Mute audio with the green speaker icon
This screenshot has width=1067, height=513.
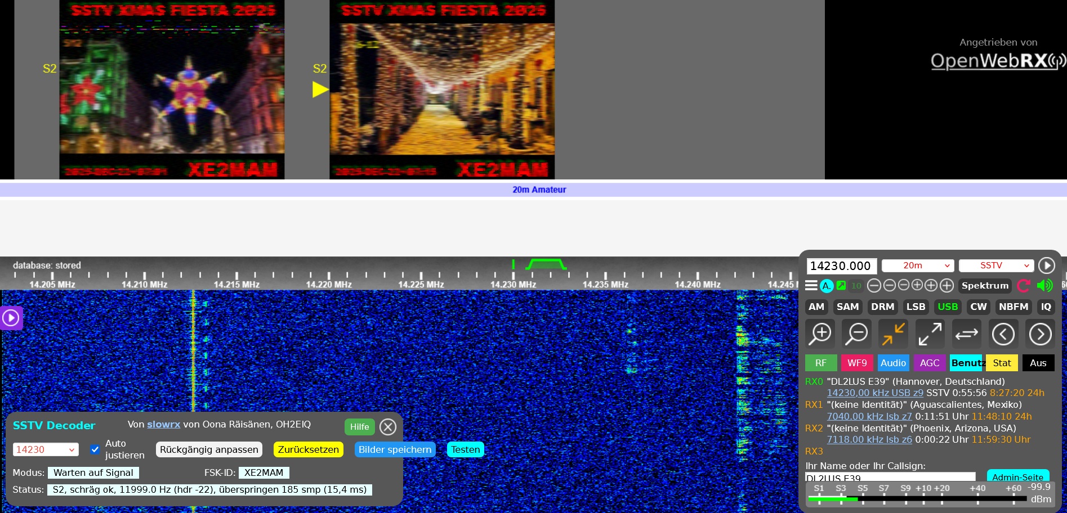[1044, 286]
